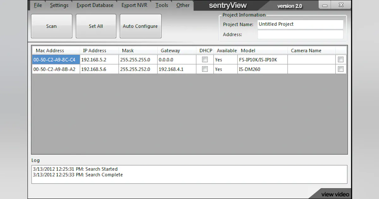This screenshot has height=199, width=379.
Task: Click mask 255.255.252.0 cell
Action: 138,69
